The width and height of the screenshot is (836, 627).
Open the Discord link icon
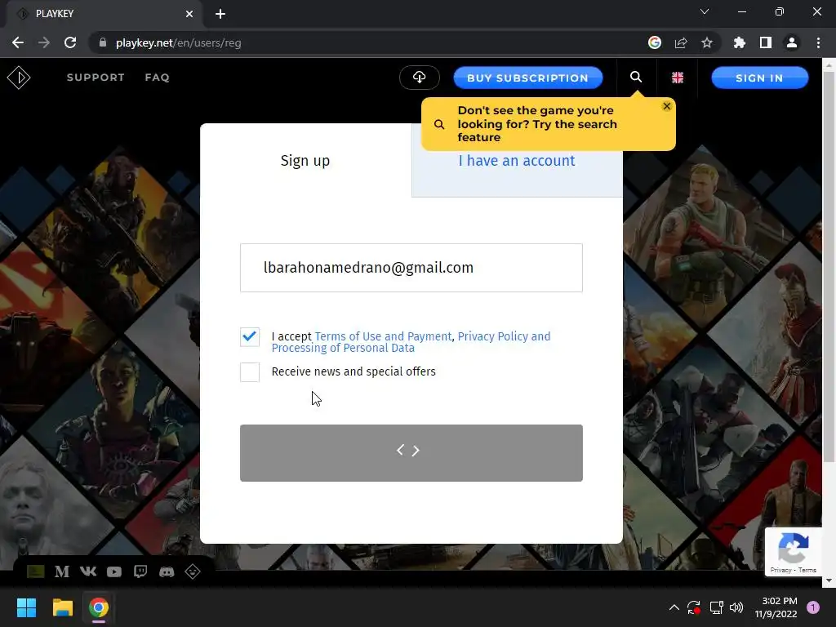(x=167, y=571)
